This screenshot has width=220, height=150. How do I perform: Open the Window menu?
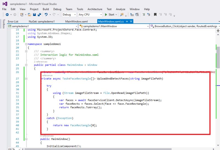[134, 9]
